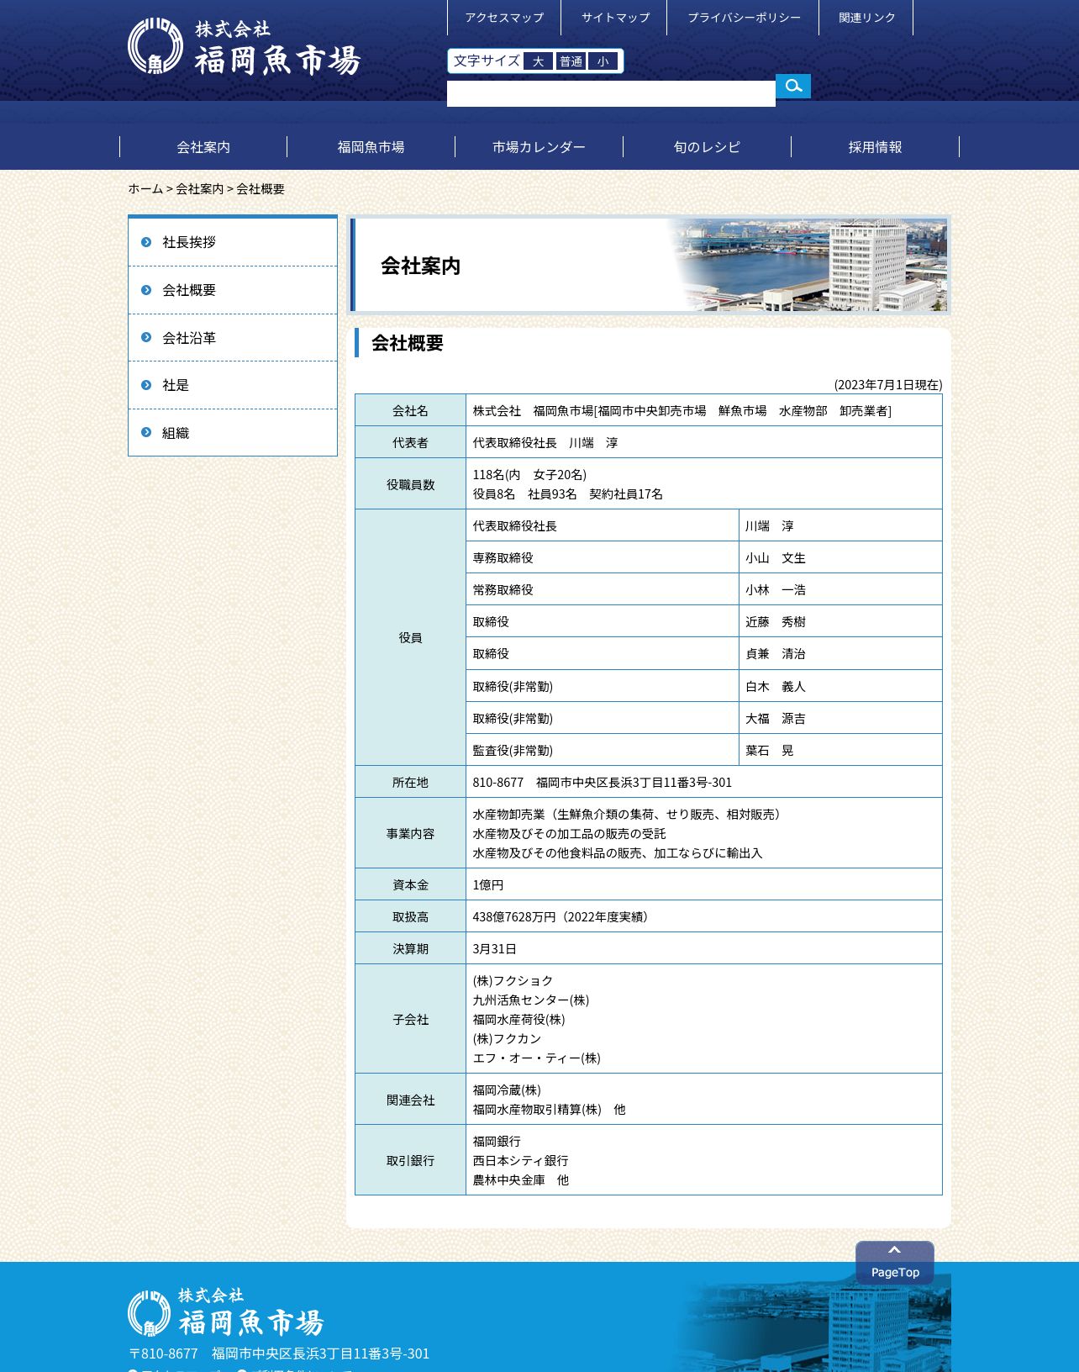Select the date text (2023年7月1日現在)

pos(888,384)
